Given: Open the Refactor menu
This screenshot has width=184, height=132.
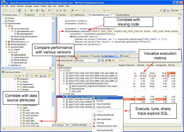Looking at the screenshot, I should pos(20,6).
